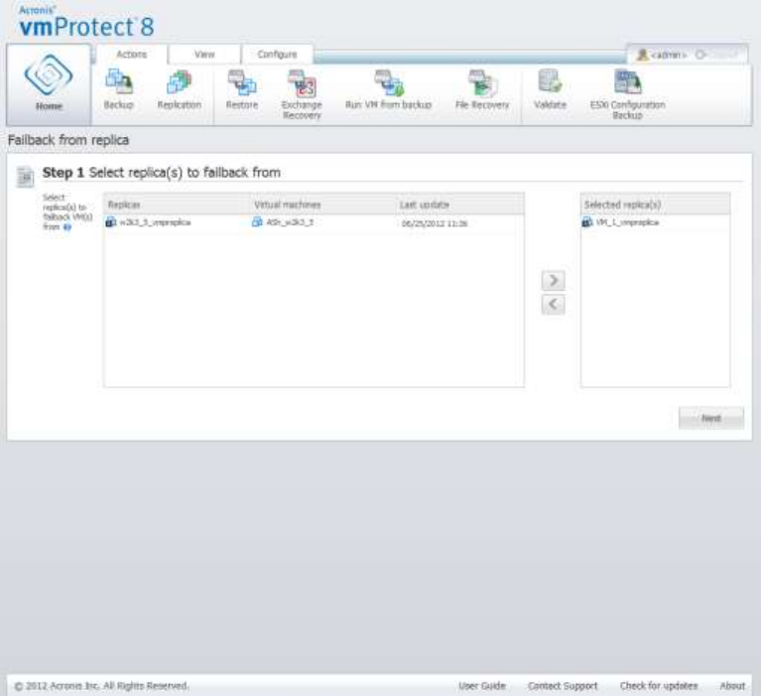Sort by Last update column header

459,205
